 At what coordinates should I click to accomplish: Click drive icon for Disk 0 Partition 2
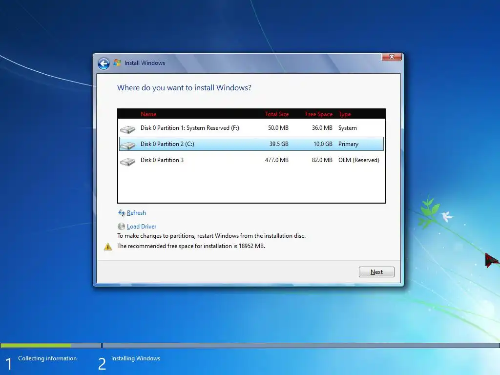click(x=127, y=146)
